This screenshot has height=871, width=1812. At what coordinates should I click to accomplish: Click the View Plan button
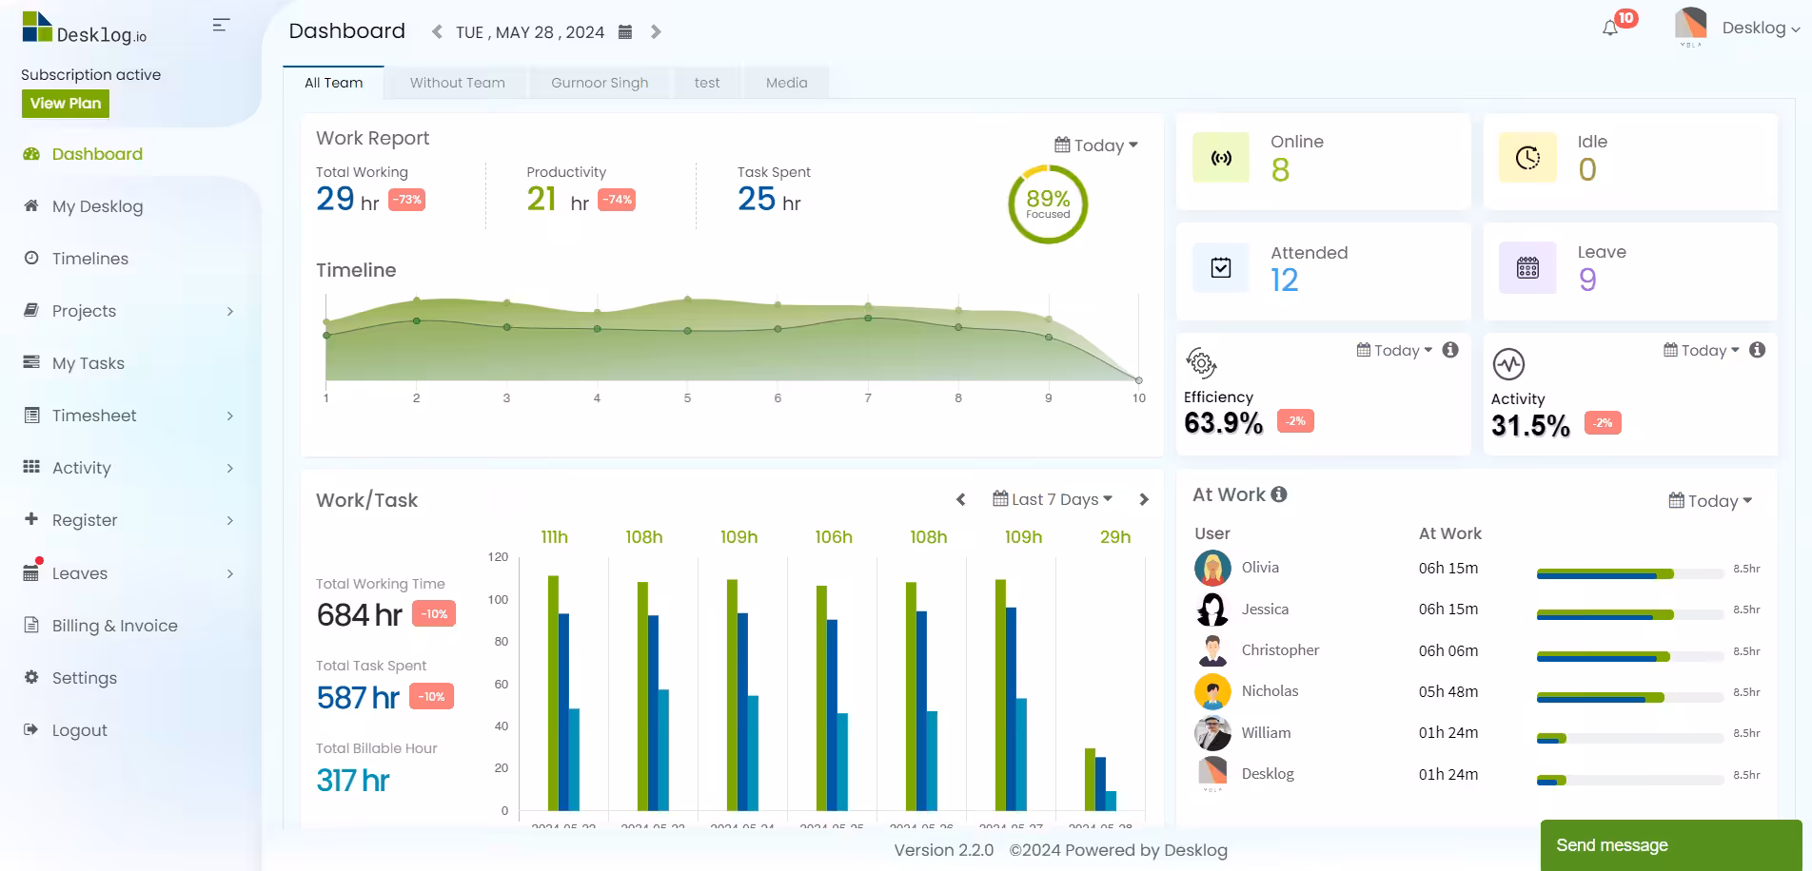(x=66, y=104)
